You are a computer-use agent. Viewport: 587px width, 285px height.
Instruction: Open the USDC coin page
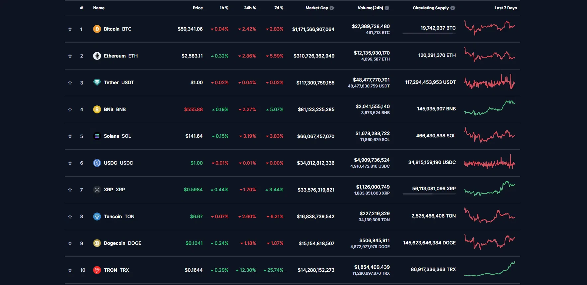(118, 163)
